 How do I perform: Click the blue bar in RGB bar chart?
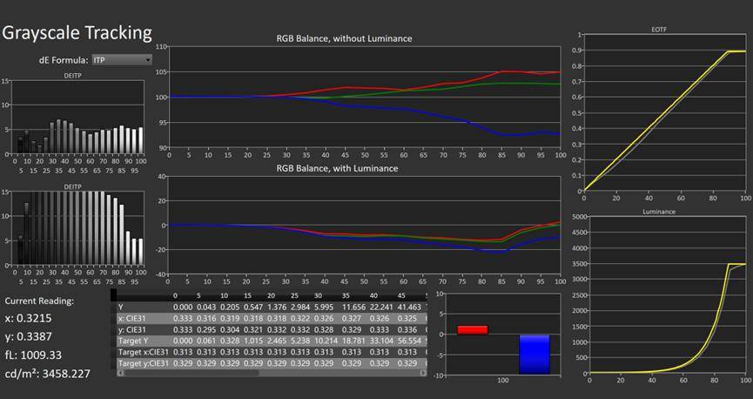(x=534, y=354)
